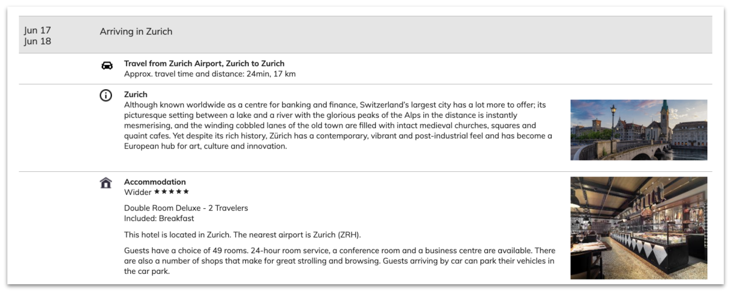Image resolution: width=731 pixels, height=293 pixels.
Task: Click the car travel icon
Action: [107, 66]
